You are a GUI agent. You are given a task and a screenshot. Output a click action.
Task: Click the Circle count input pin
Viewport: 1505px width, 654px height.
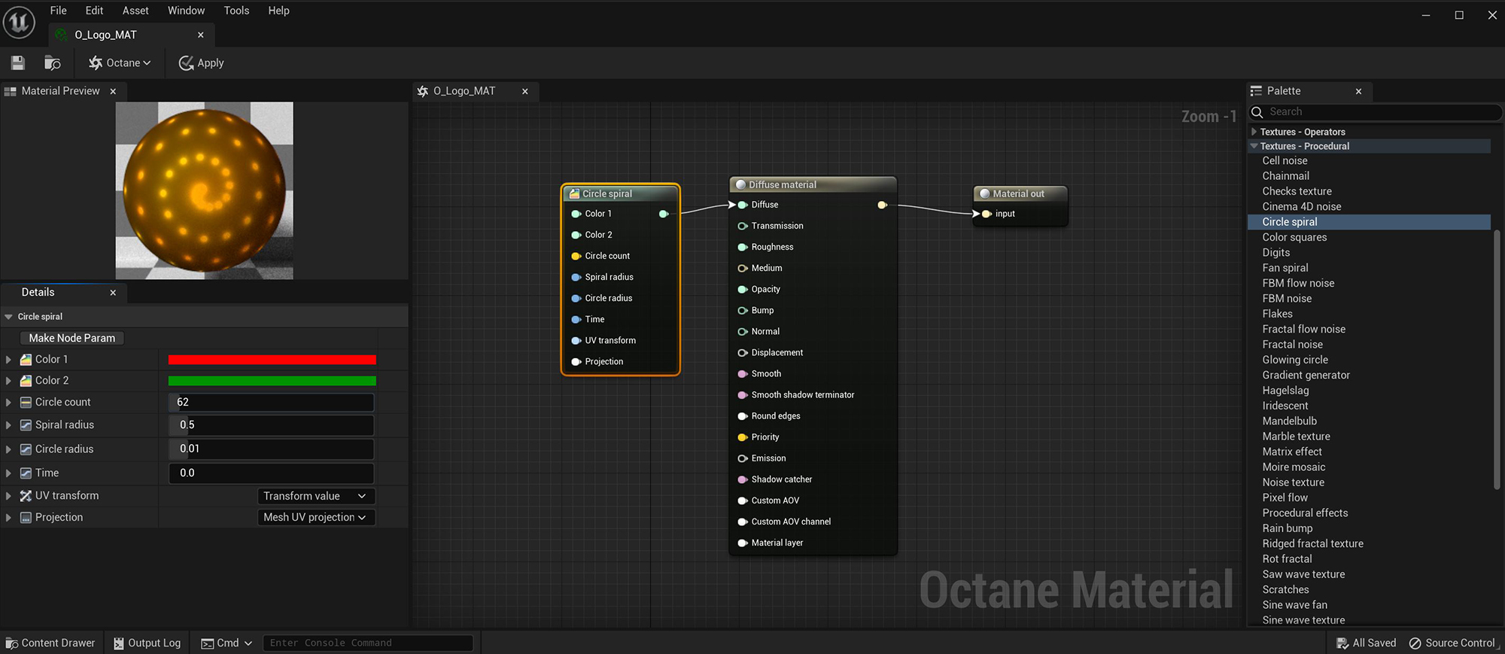point(576,256)
